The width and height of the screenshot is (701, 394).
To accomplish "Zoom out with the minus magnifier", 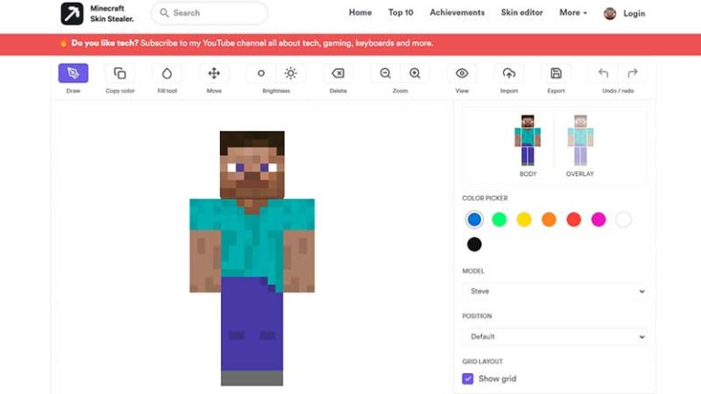I will (385, 74).
